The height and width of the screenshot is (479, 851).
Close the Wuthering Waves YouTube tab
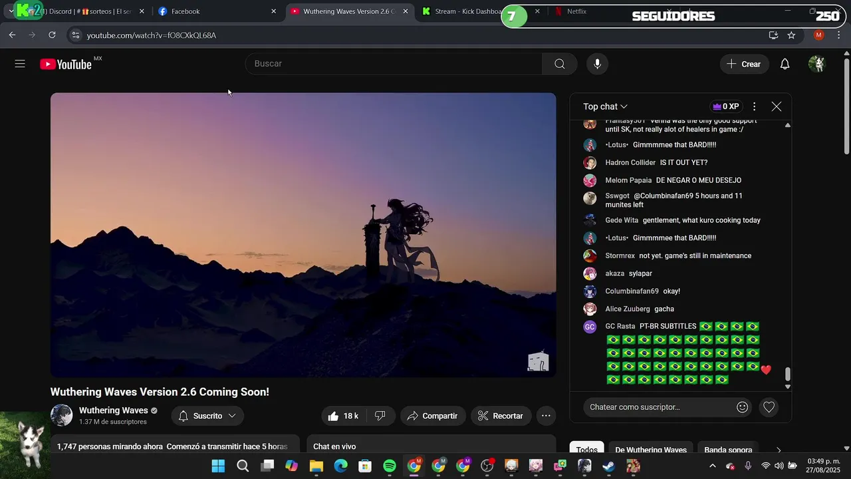406,11
